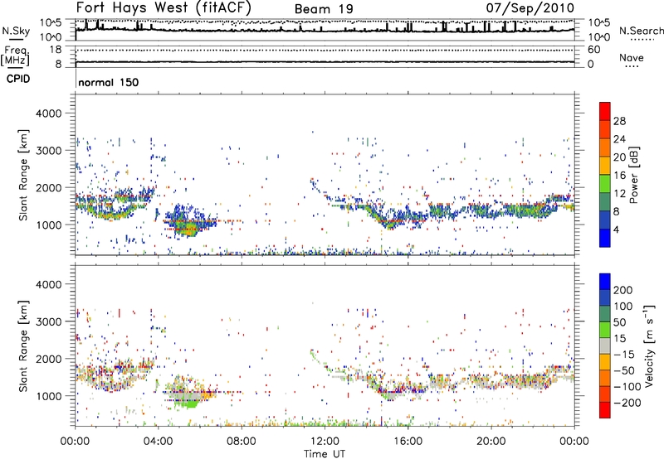Click the 'N.Sky' legend label
The width and height of the screenshot is (664, 459).
coord(16,31)
